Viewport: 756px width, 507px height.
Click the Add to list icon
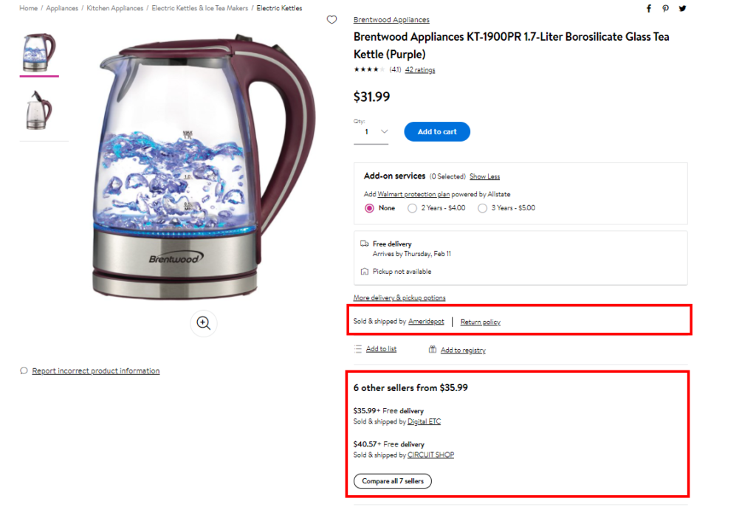point(358,349)
